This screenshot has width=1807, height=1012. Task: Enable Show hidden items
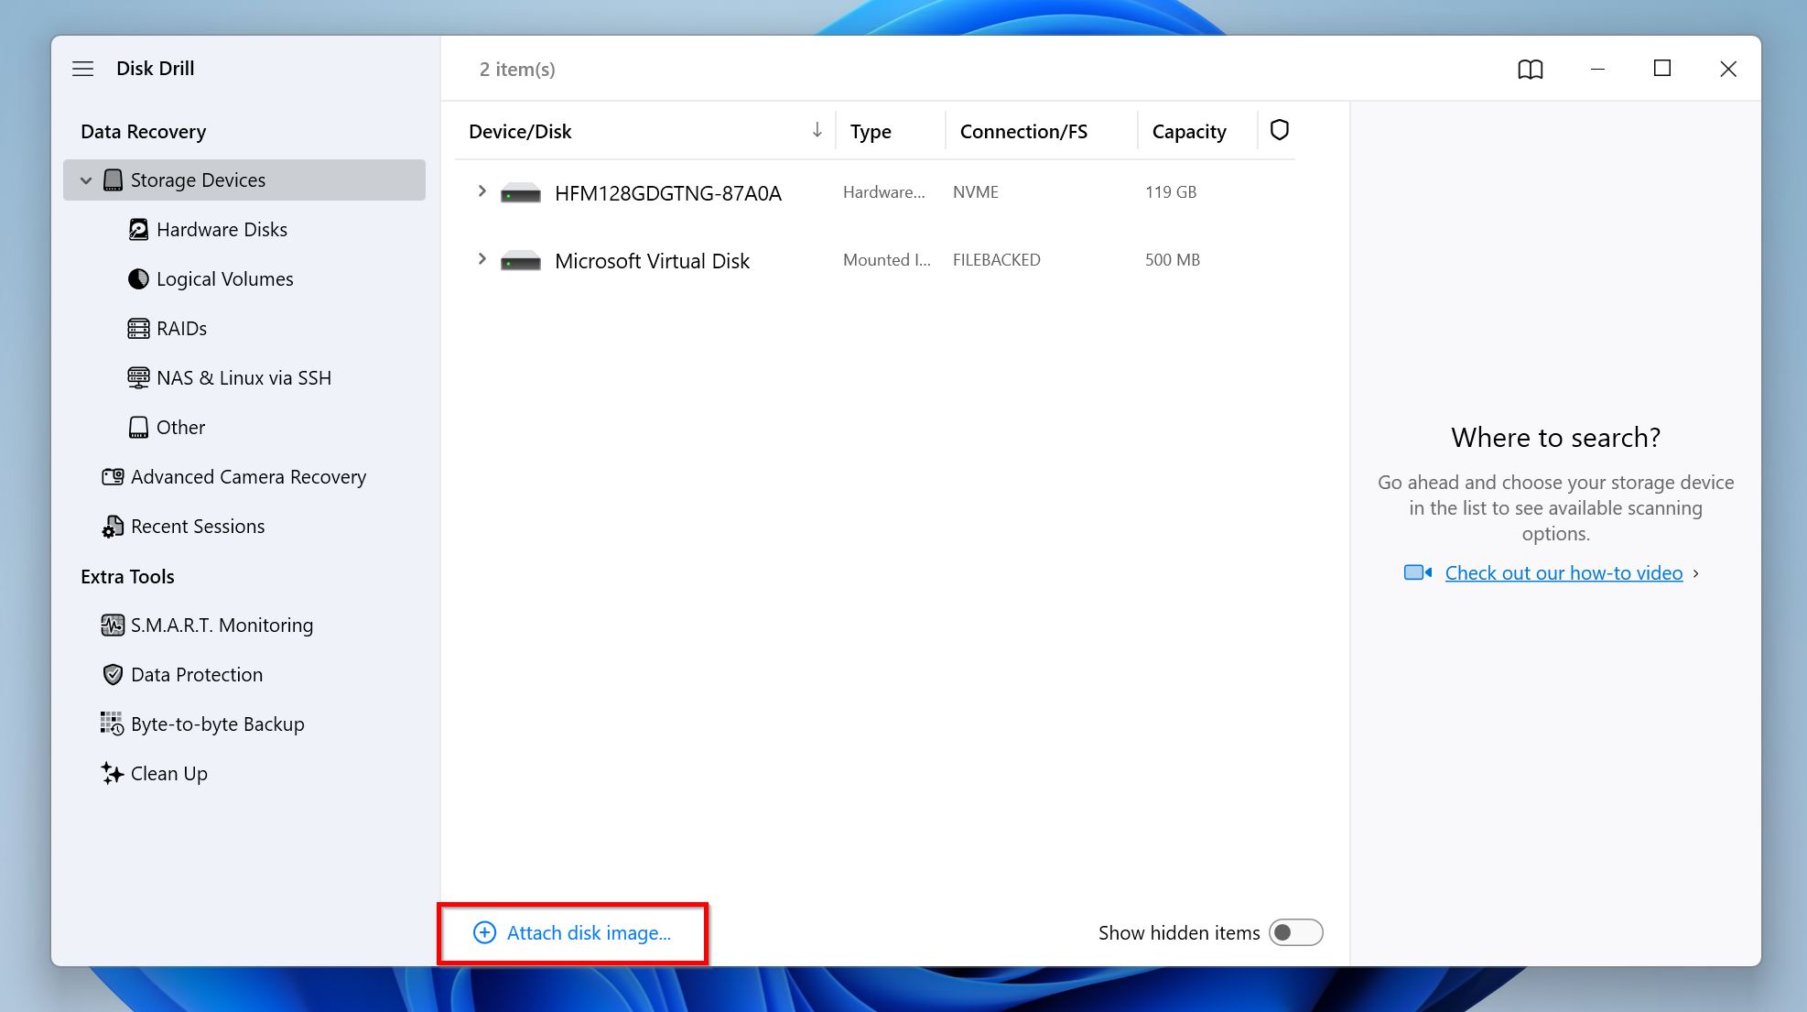click(x=1297, y=932)
